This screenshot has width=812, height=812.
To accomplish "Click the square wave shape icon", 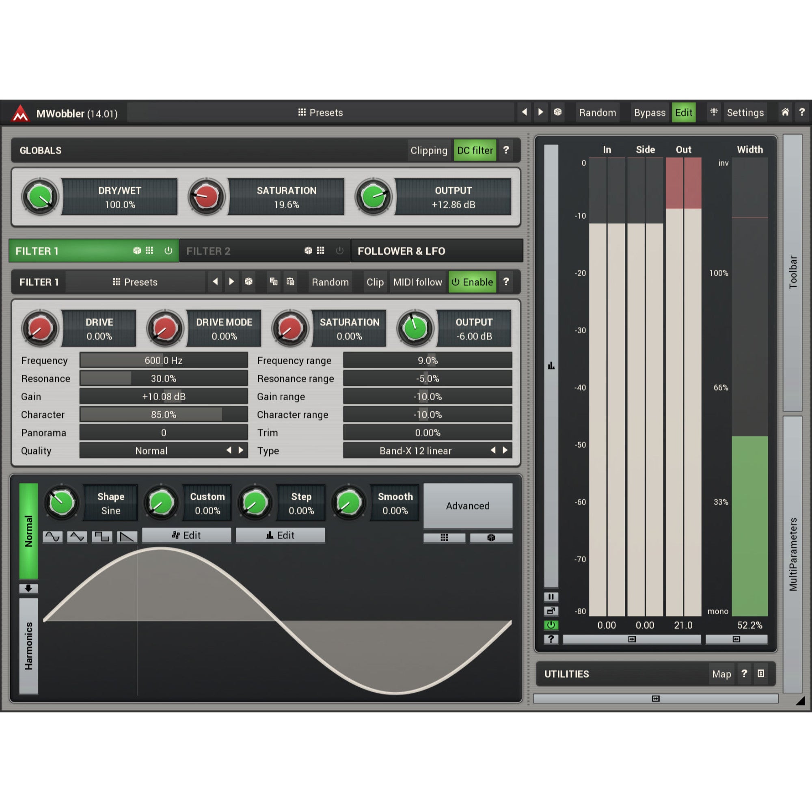I will 102,537.
